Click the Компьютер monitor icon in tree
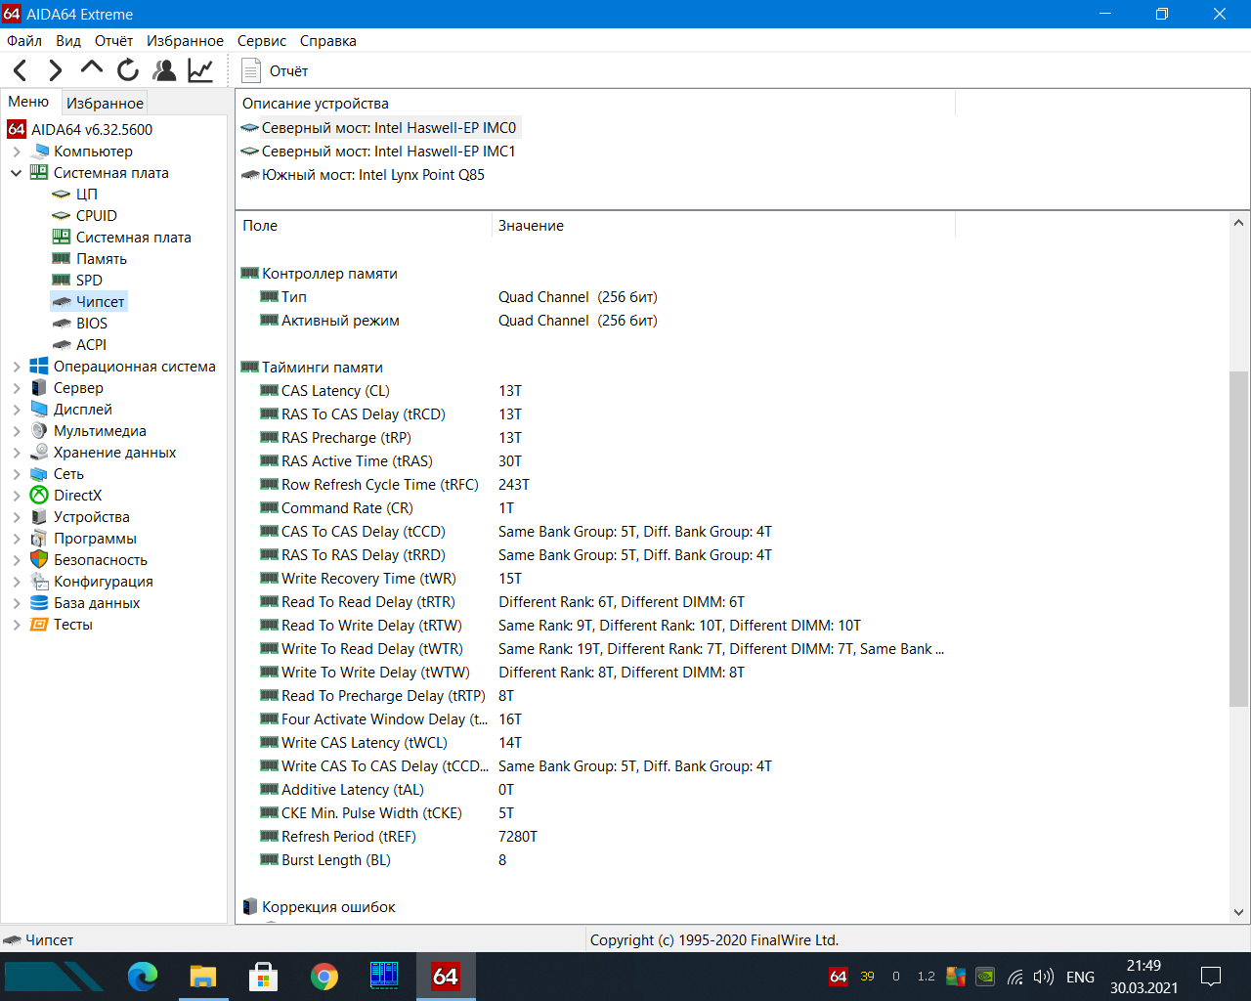Screen dimensions: 1251x1001 pyautogui.click(x=39, y=152)
